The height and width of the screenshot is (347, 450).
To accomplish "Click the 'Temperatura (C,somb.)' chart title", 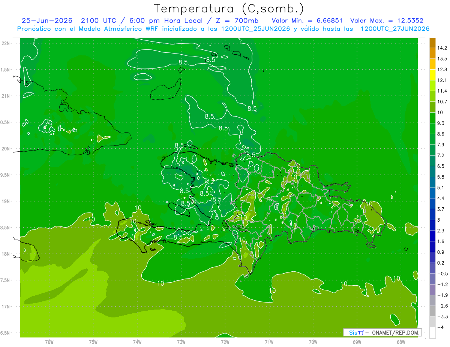I will click(x=229, y=8).
